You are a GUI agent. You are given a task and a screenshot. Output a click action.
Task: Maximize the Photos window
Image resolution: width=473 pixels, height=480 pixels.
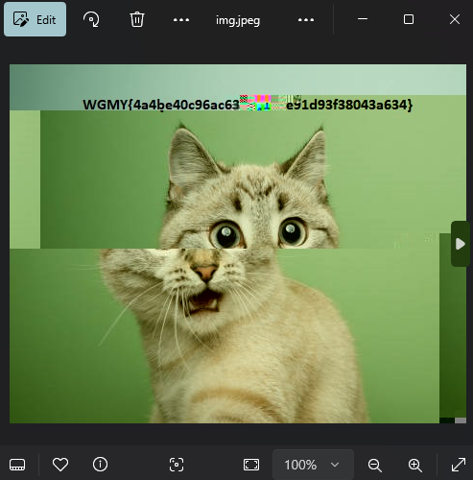(409, 19)
